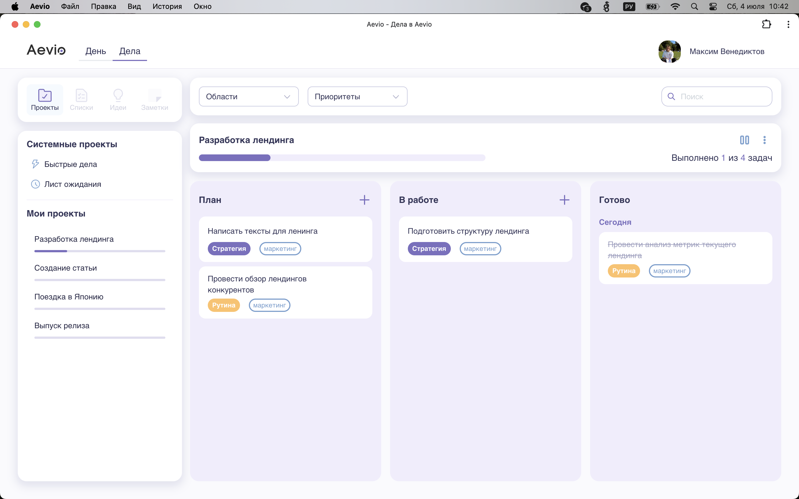This screenshot has height=499, width=799.
Task: Add a task to План column
Action: click(x=364, y=200)
